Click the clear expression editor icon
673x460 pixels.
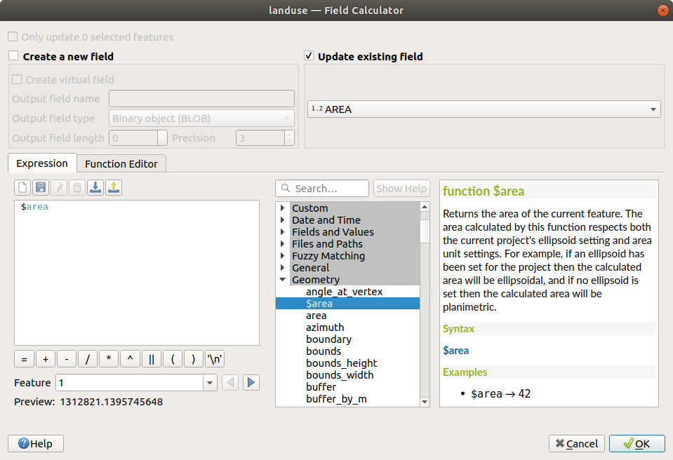(22, 187)
